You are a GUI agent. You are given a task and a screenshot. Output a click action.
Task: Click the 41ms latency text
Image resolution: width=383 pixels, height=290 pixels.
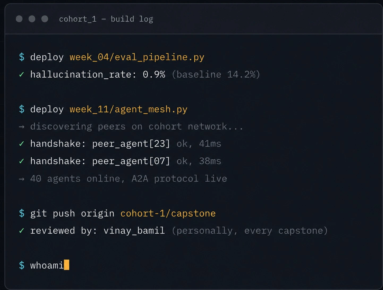click(x=210, y=144)
